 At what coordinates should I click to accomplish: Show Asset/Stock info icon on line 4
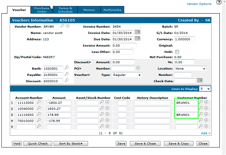(x=107, y=120)
